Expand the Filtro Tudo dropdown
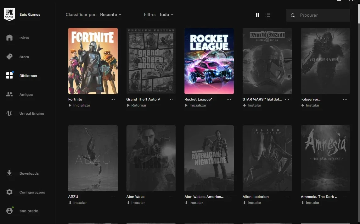 tap(166, 14)
